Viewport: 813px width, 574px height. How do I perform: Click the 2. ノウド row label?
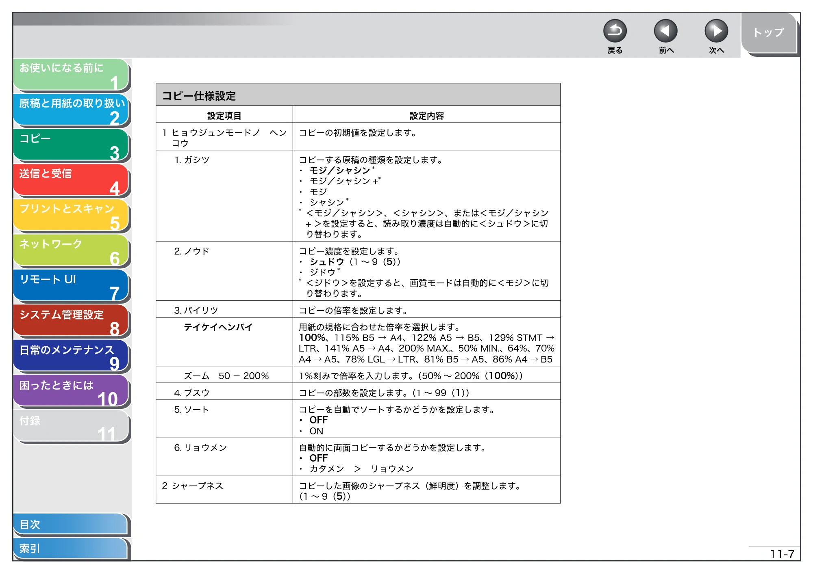pos(192,251)
